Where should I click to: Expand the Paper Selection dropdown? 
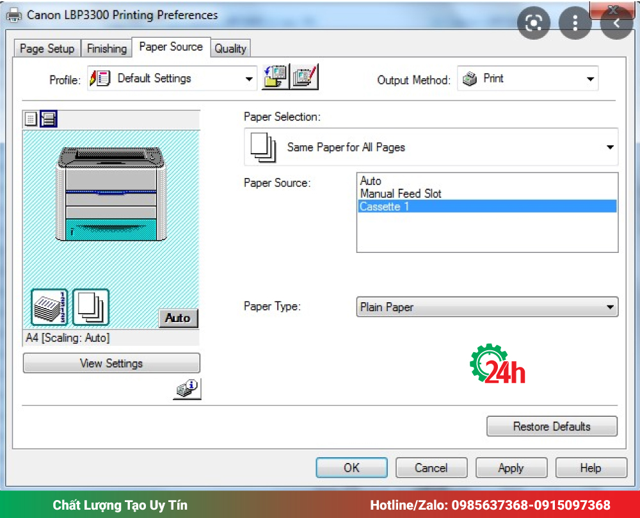[431, 147]
